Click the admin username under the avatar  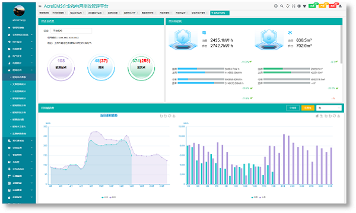tap(19, 20)
